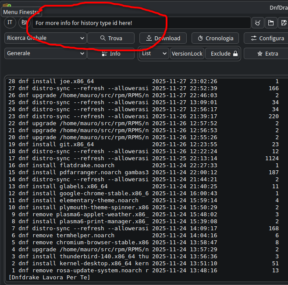The image size is (288, 285).
Task: Click the Info button
Action: point(111,53)
